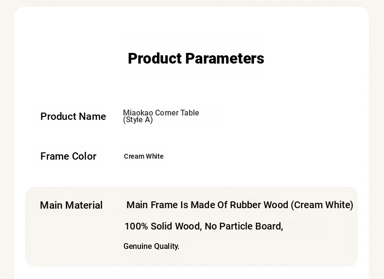Screen dimensions: 384x279
Task: Click the Frame Color label
Action: point(69,156)
